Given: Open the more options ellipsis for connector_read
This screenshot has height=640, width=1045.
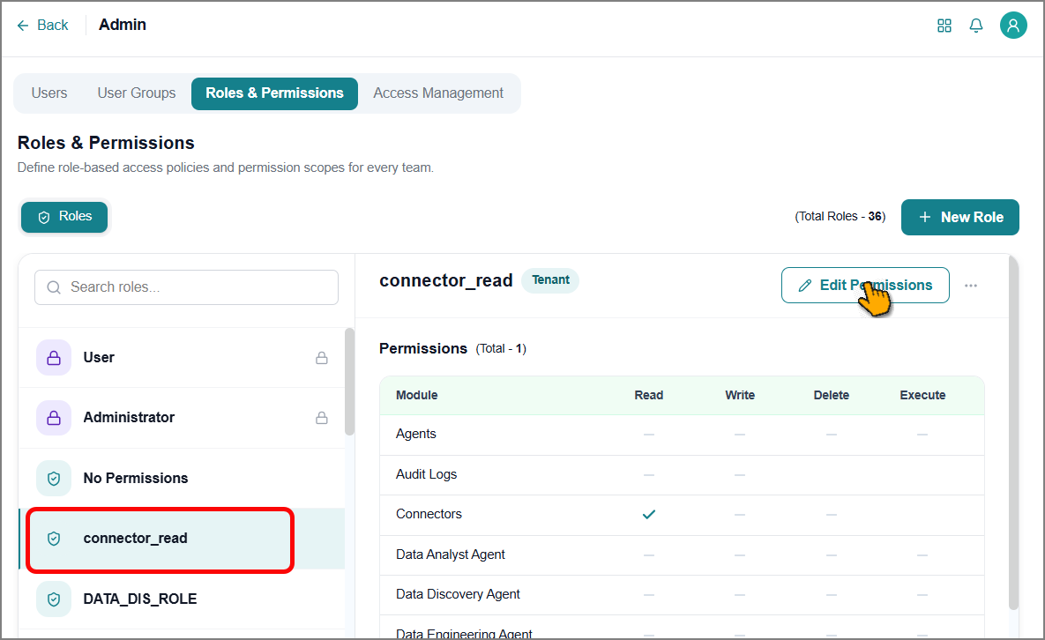Looking at the screenshot, I should point(971,286).
